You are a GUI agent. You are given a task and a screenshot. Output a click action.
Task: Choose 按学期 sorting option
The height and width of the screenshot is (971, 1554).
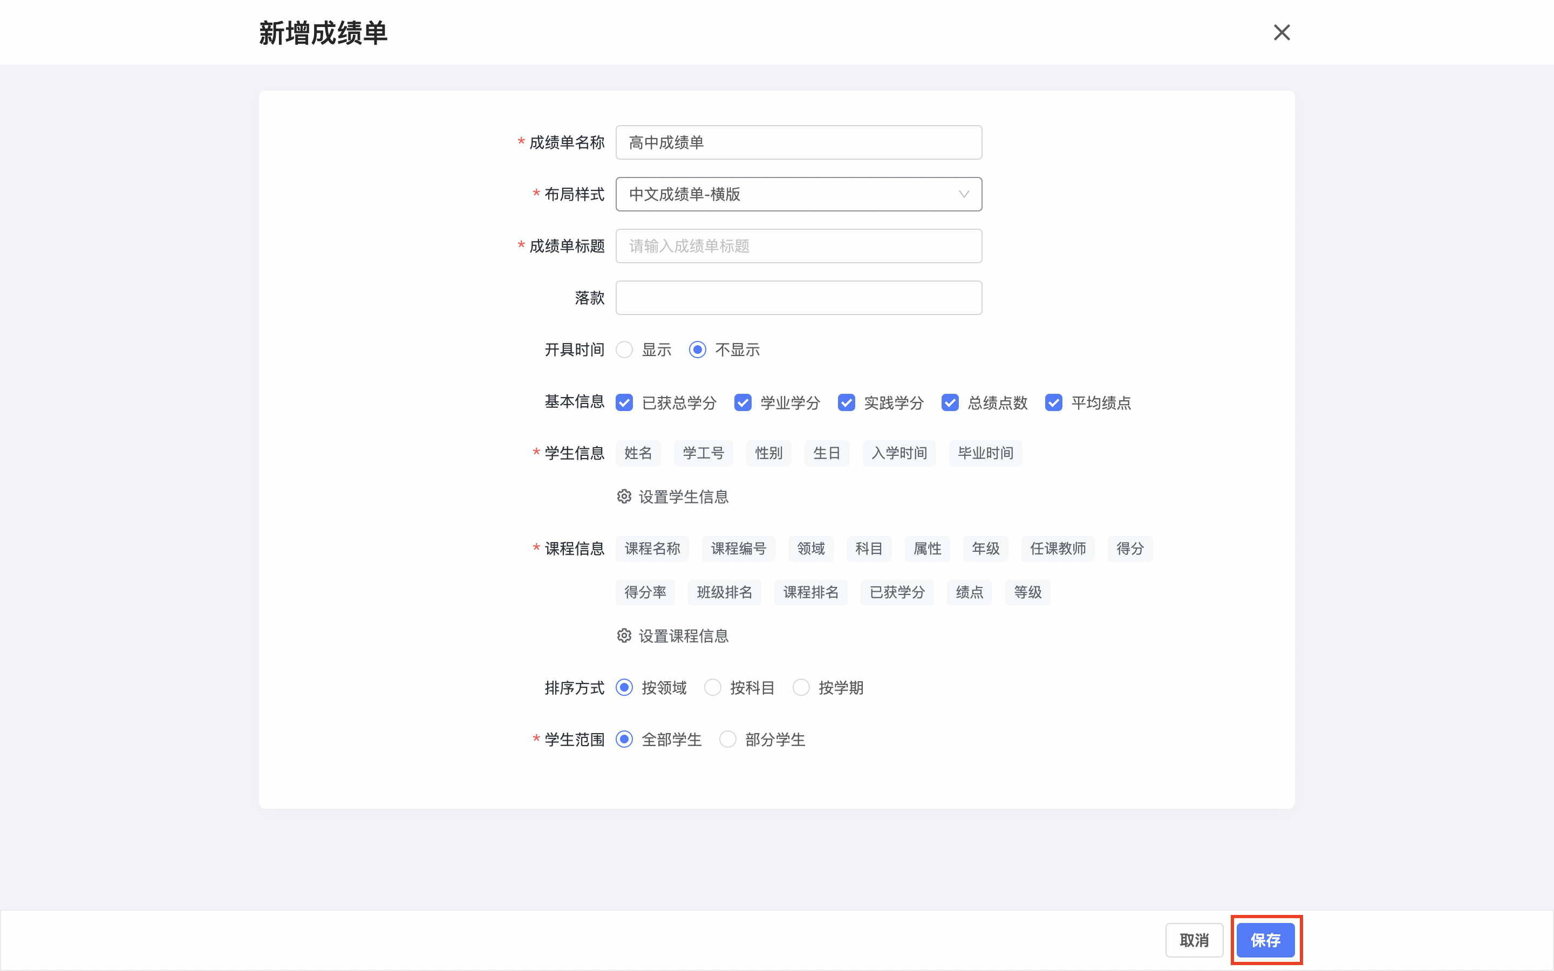tap(801, 688)
